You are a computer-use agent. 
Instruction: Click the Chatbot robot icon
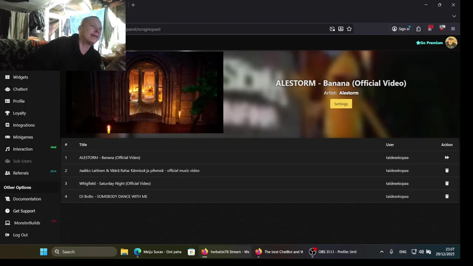coord(7,89)
